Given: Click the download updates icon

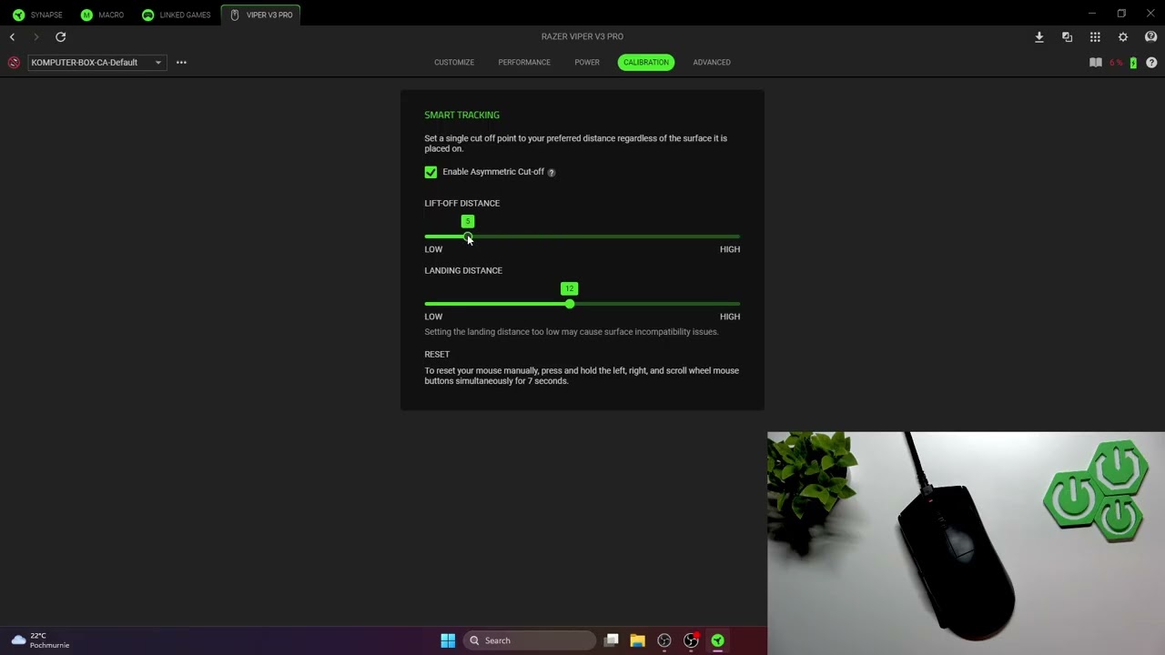Looking at the screenshot, I should click(1039, 37).
